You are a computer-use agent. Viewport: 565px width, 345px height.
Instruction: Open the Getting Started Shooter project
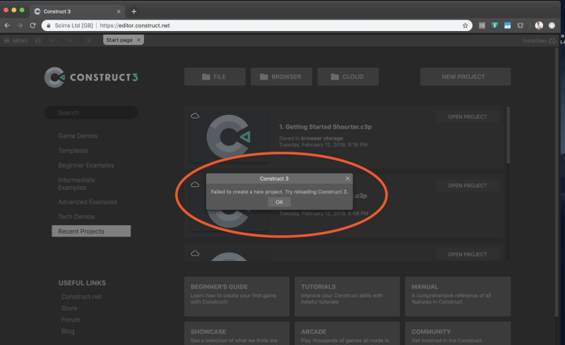tap(467, 117)
